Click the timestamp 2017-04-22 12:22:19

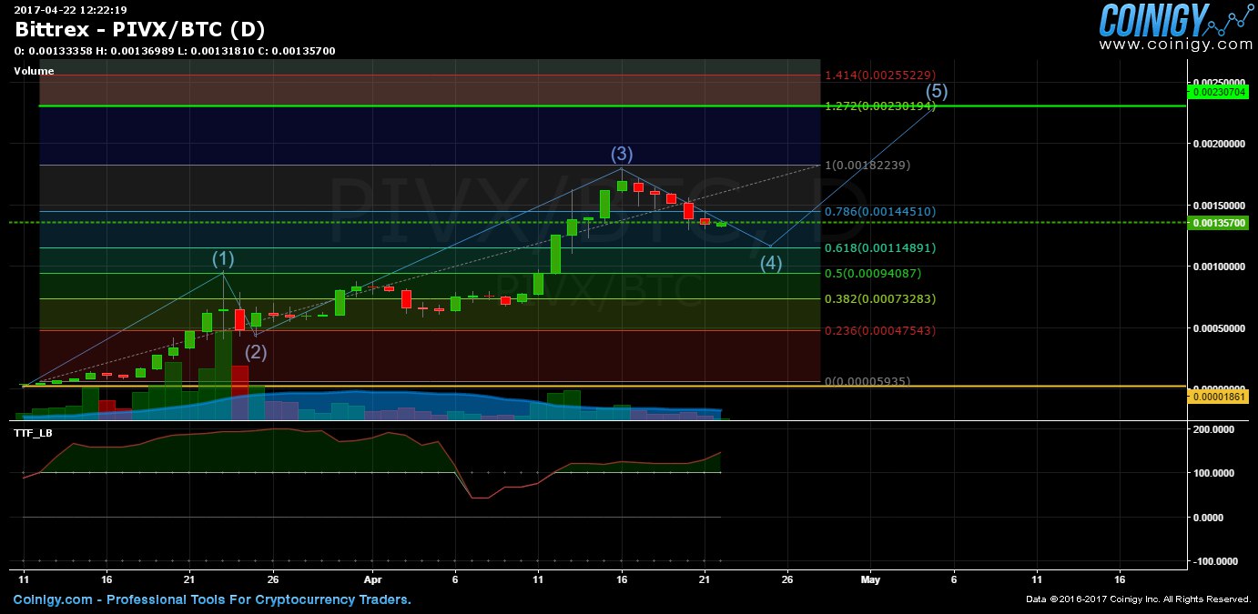[70, 9]
